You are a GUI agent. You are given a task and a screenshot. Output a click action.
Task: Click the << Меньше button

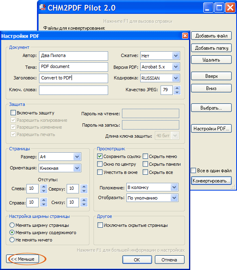(22, 259)
